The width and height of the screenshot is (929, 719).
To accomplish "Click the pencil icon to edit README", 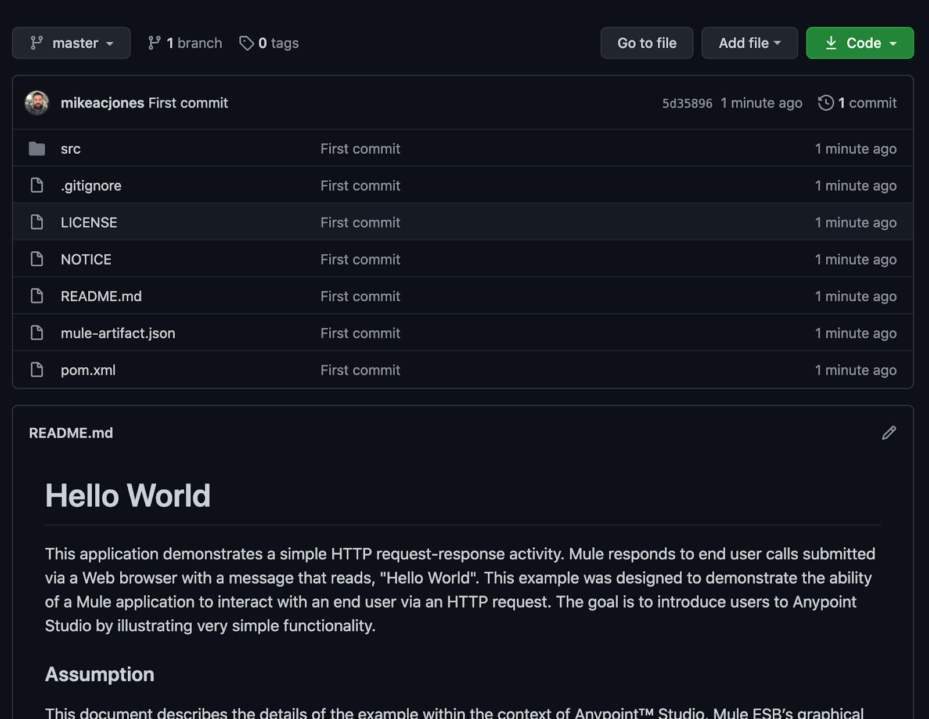I will pyautogui.click(x=888, y=433).
